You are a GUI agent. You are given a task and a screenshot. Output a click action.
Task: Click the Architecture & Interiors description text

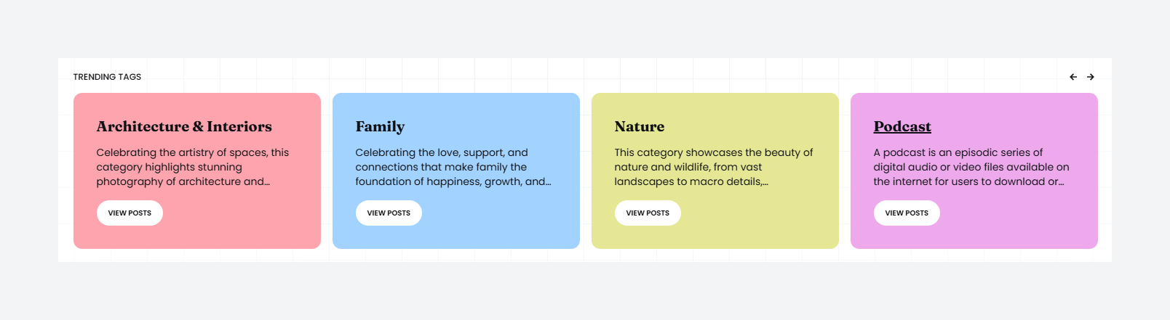pyautogui.click(x=192, y=167)
